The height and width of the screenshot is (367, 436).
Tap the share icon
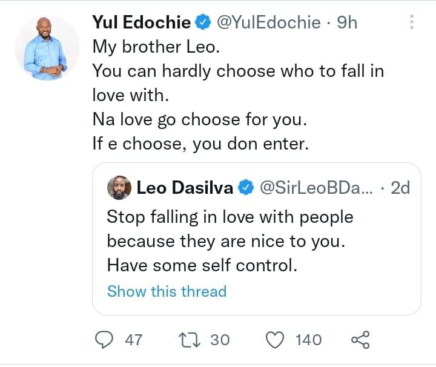click(360, 340)
